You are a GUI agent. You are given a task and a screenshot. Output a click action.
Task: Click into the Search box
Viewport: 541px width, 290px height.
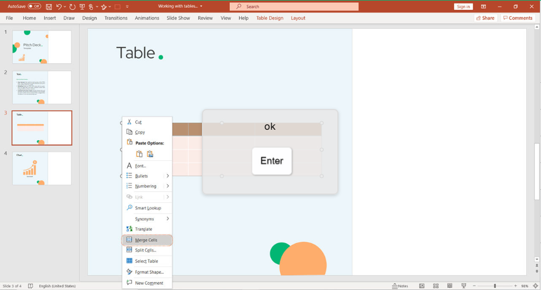[294, 6]
